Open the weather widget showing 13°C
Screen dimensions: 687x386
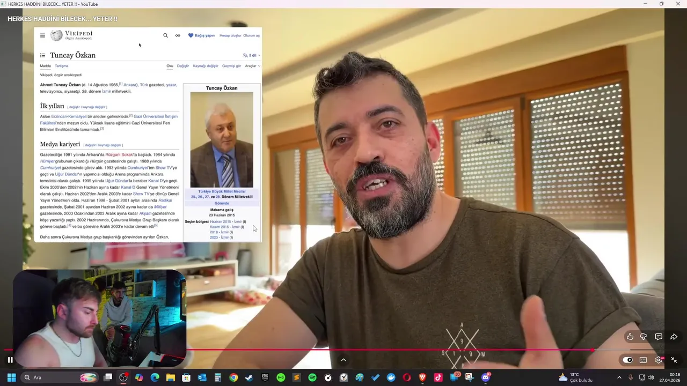575,377
